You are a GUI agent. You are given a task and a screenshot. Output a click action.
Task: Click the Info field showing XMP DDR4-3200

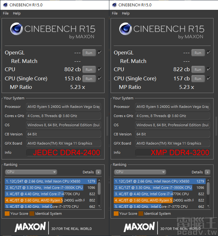coord(172,152)
